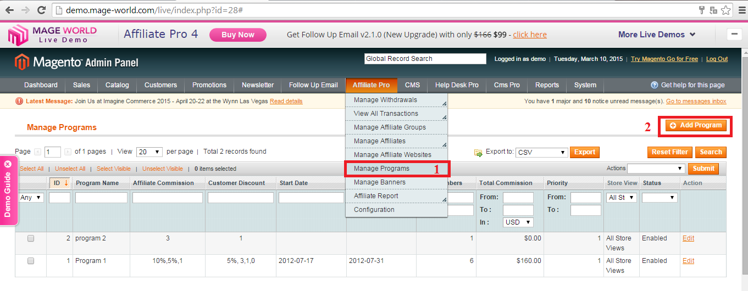The height and width of the screenshot is (291, 748).
Task: Go to next page arrow in pager
Action: tap(68, 152)
